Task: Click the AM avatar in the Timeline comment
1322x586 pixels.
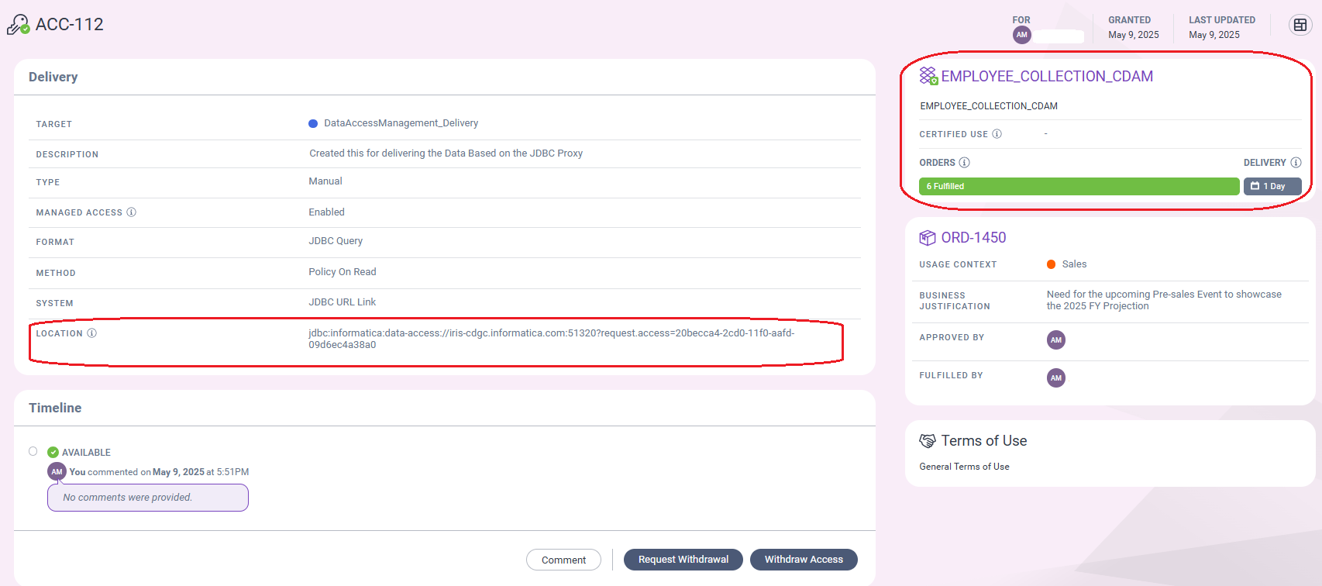Action: pos(57,471)
